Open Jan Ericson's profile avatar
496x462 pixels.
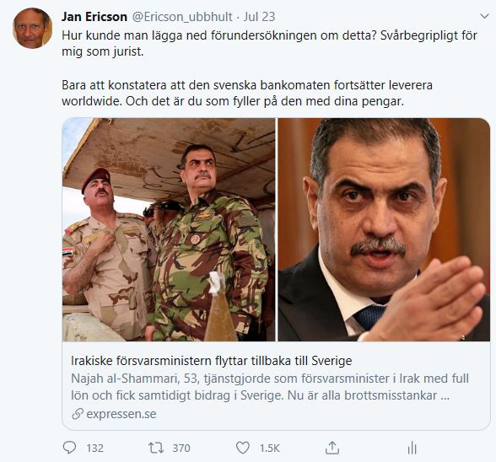point(32,28)
